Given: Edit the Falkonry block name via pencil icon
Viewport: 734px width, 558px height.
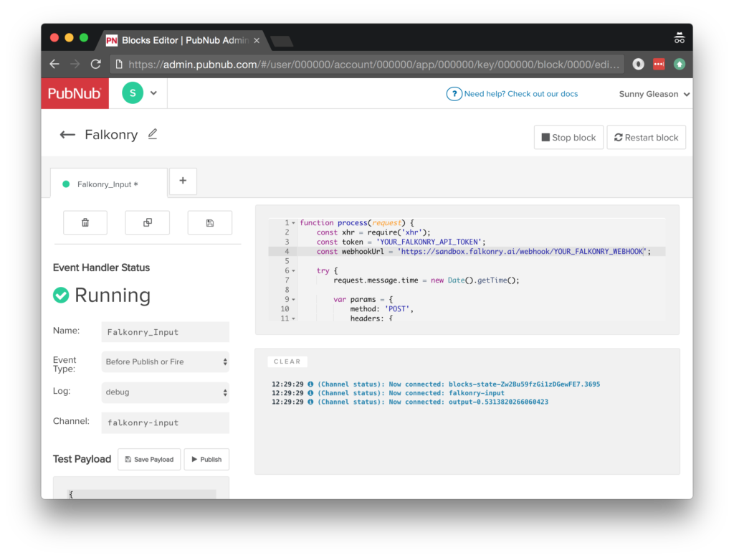Looking at the screenshot, I should 152,134.
